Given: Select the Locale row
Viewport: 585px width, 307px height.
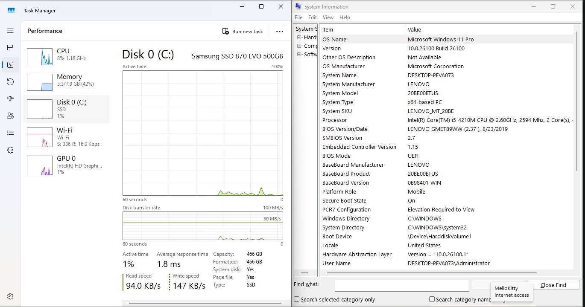Looking at the screenshot, I should coord(446,245).
